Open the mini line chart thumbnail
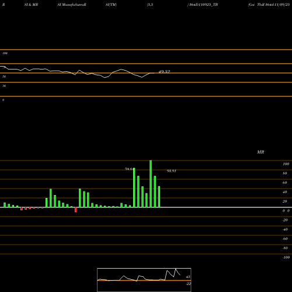 coord(144,280)
